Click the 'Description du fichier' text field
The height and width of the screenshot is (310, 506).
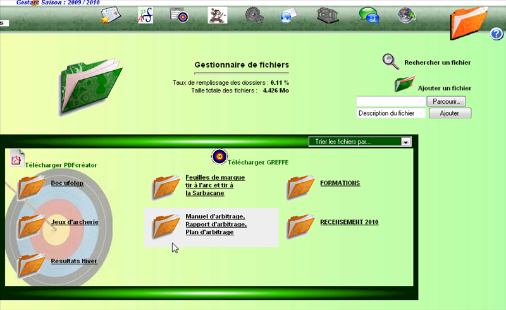point(390,113)
